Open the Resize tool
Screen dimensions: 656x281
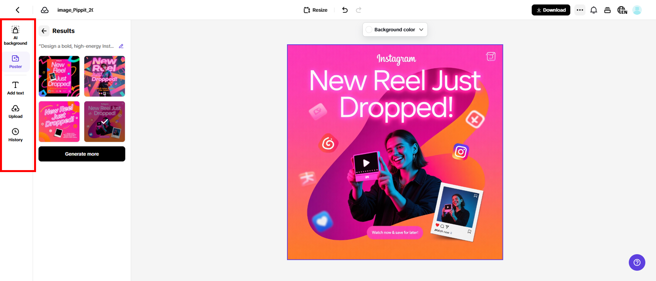(x=316, y=10)
